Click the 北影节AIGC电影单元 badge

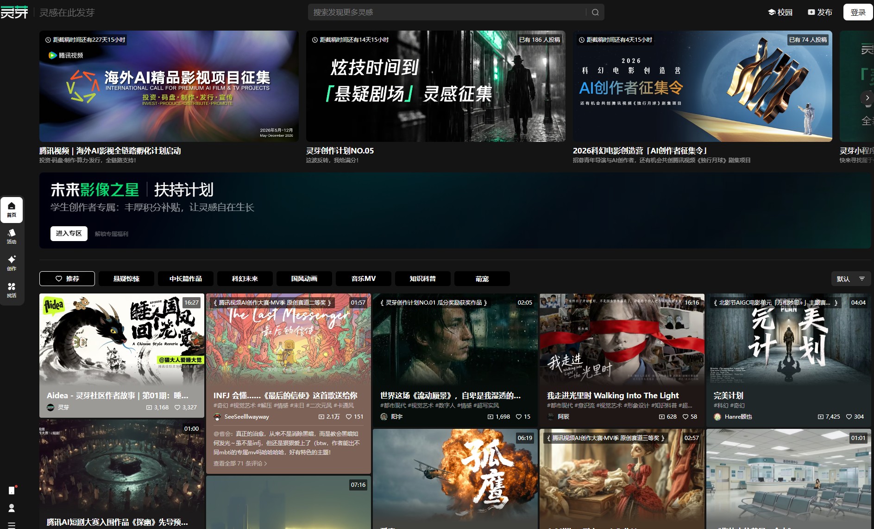pyautogui.click(x=776, y=303)
